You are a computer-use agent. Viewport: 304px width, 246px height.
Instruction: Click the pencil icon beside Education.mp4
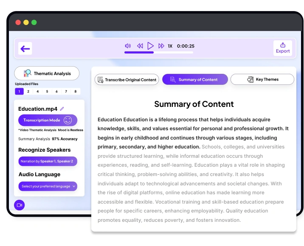tap(62, 109)
